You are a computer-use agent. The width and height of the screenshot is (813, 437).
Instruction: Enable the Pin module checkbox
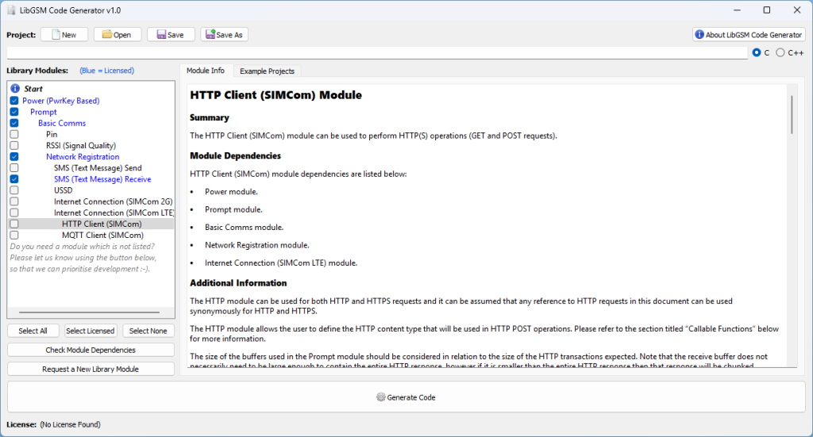[14, 134]
